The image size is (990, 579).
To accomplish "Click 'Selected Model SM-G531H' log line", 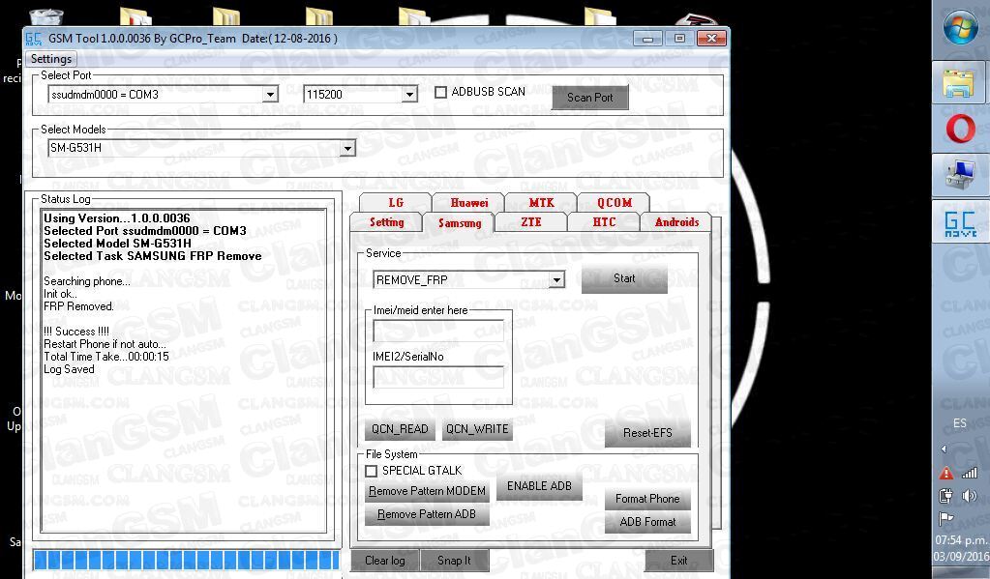I will click(117, 244).
